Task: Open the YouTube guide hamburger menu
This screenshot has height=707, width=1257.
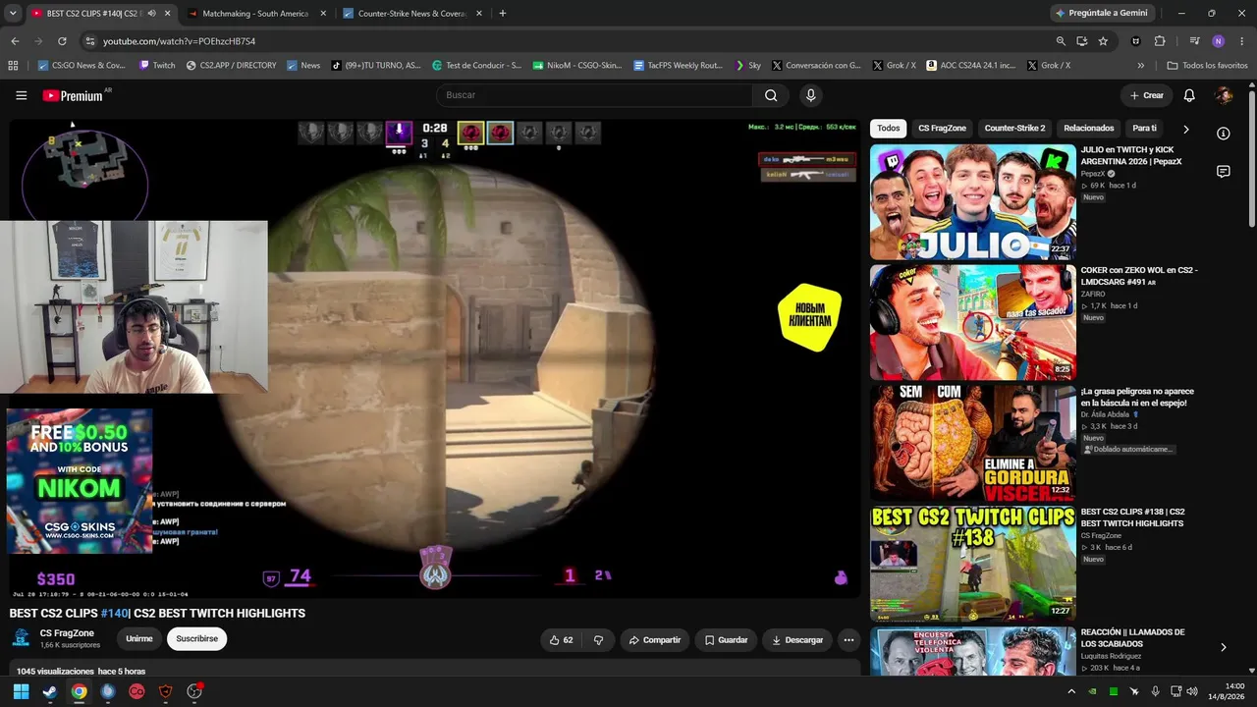Action: tap(22, 95)
